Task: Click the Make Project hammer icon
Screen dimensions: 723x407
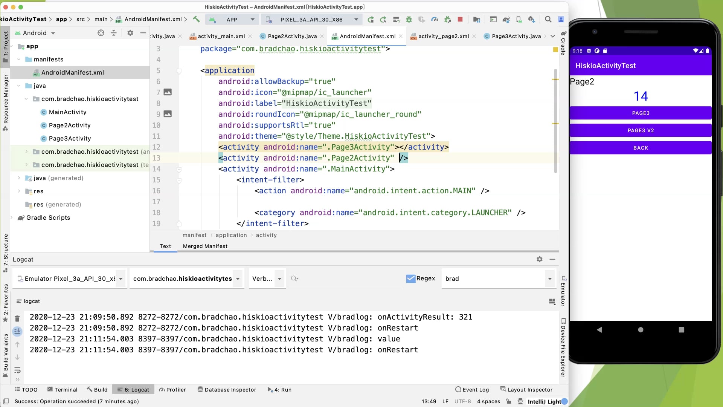Action: click(196, 19)
